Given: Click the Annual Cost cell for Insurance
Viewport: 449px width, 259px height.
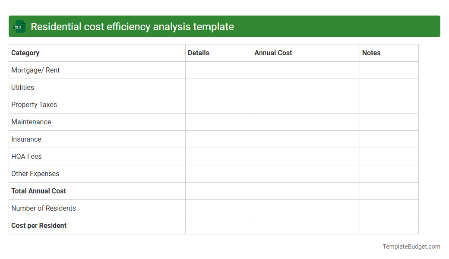Looking at the screenshot, I should [x=306, y=139].
